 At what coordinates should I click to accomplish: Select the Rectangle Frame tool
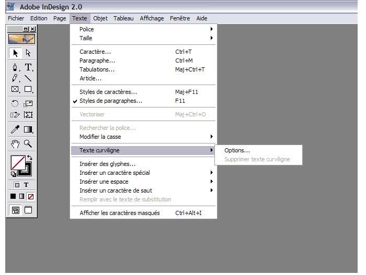[x=15, y=89]
